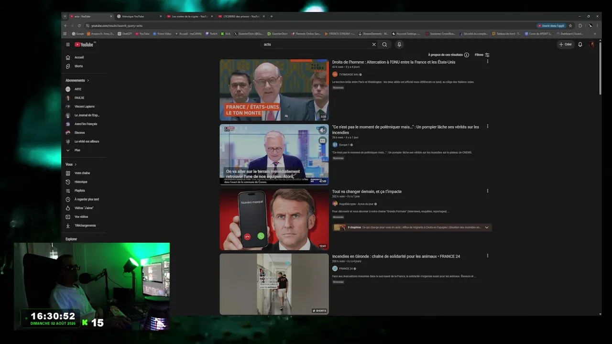The image size is (612, 344).
Task: Switch to the Les contes de la crypte tab
Action: tap(189, 16)
